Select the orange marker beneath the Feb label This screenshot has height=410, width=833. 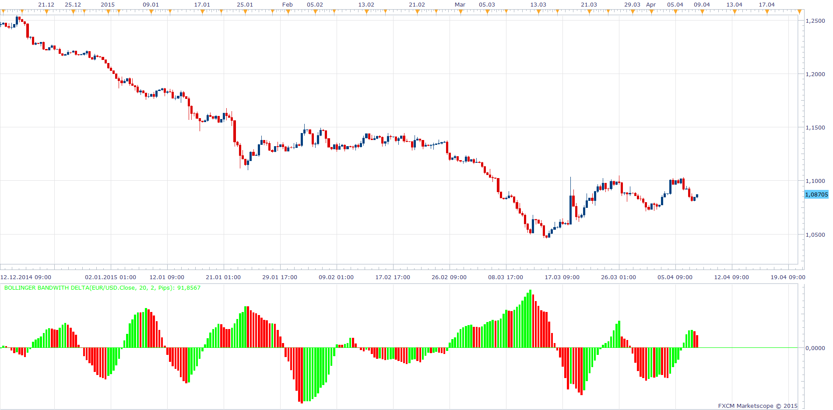coord(288,12)
